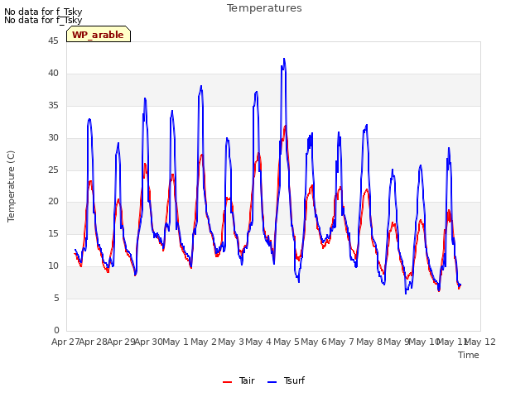Click the Time x-axis label

[469, 355]
